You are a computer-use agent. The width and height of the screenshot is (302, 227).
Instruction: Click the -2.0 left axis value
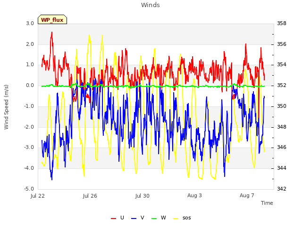click(x=29, y=127)
